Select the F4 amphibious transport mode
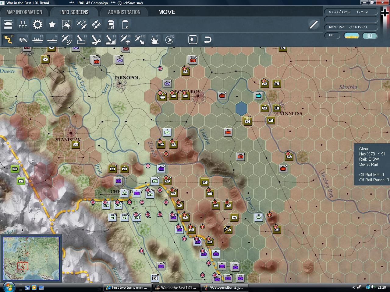 tap(52, 40)
